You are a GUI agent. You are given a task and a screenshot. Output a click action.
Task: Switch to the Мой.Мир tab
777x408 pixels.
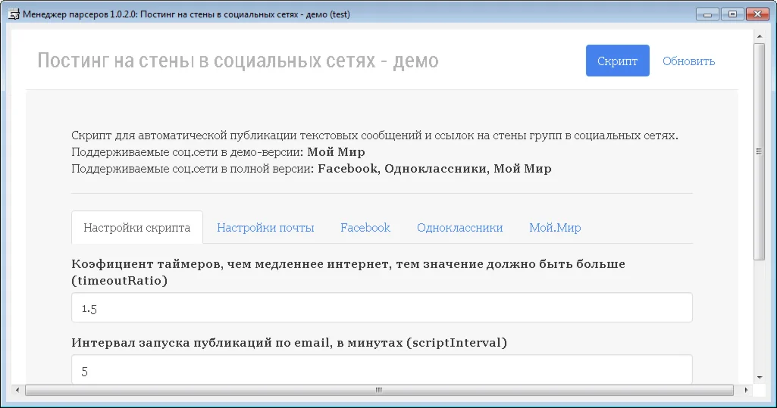pyautogui.click(x=555, y=228)
